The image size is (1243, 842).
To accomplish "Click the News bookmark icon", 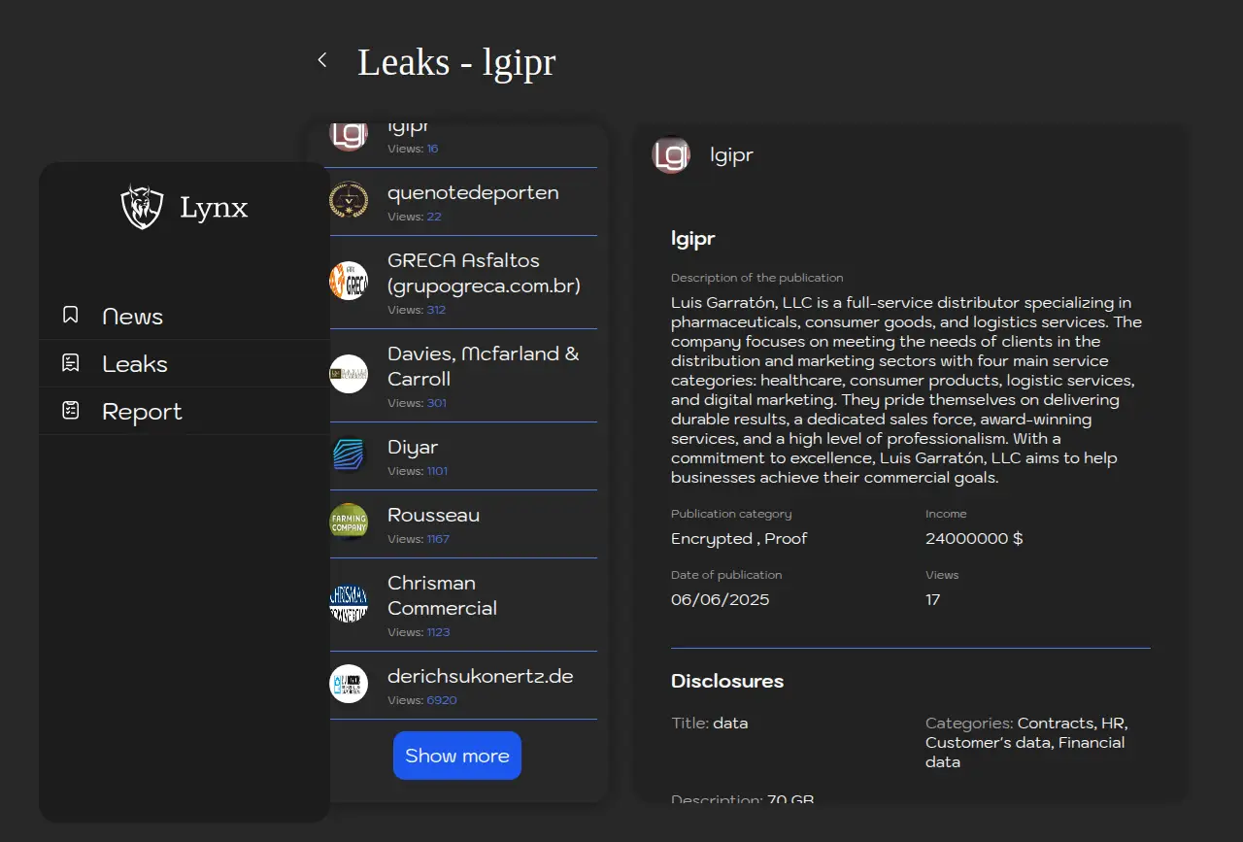I will click(70, 316).
